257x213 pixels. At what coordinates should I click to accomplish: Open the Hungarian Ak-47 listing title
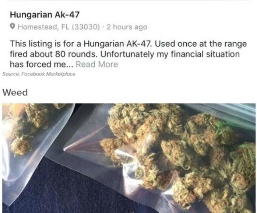45,14
